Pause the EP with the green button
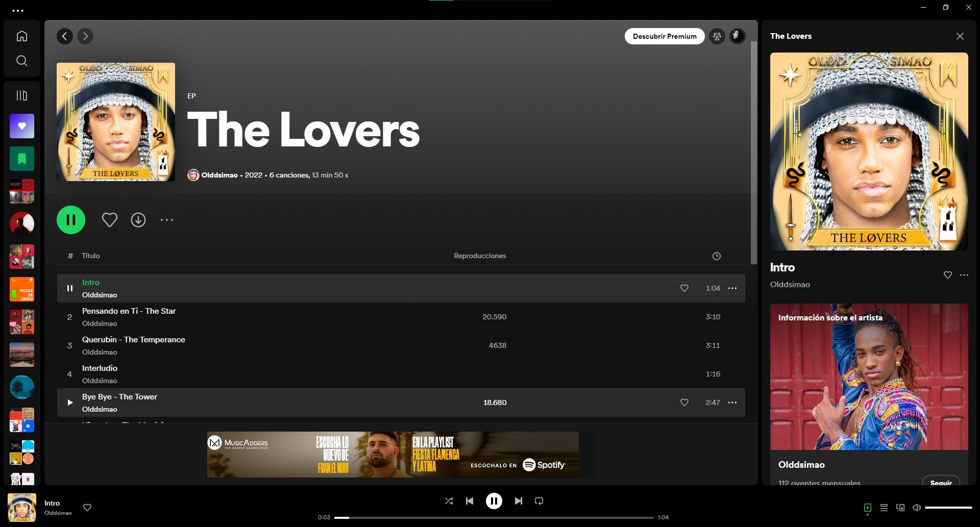980x527 pixels. pyautogui.click(x=71, y=220)
